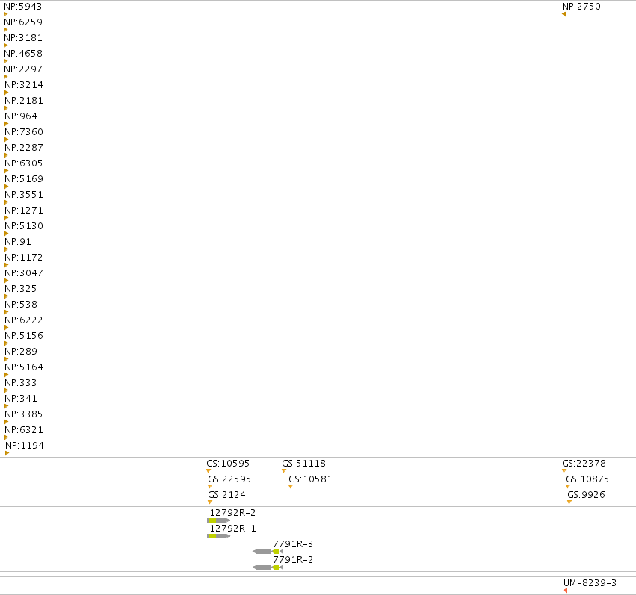Image resolution: width=636 pixels, height=595 pixels.
Task: Select the NP:289 label
Action: click(21, 352)
